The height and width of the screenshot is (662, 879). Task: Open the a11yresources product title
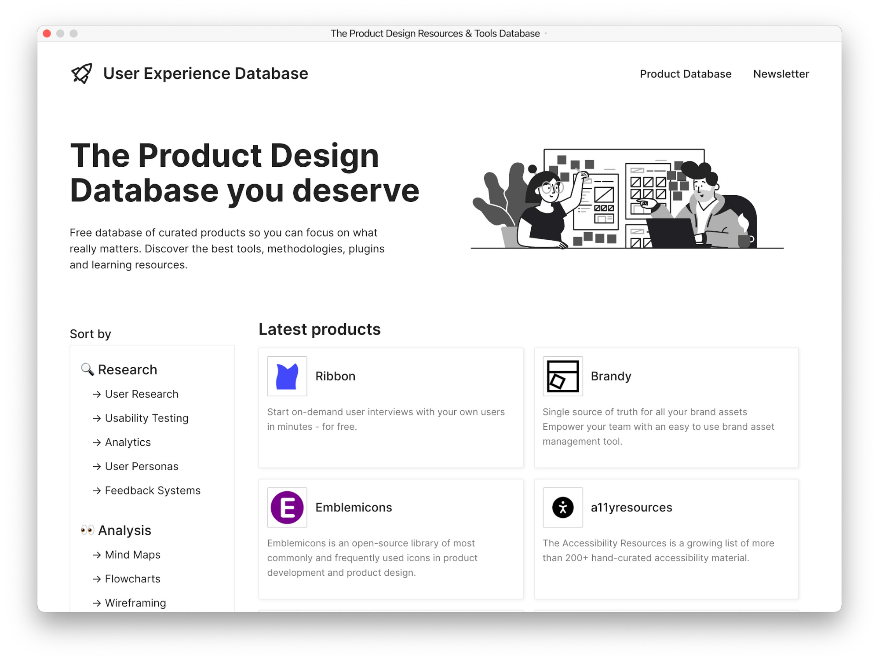631,507
